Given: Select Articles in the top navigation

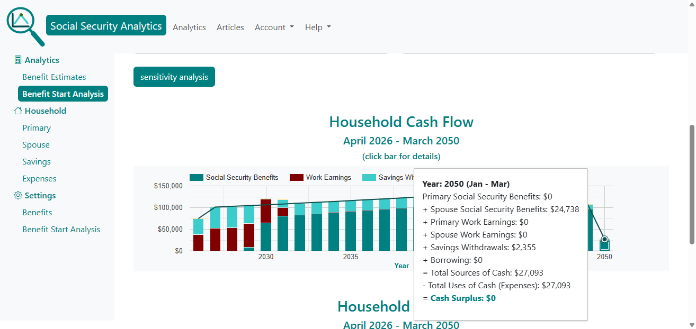Looking at the screenshot, I should tap(230, 27).
